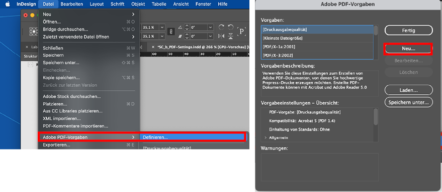
Task: Select the [PDF/X-1a:2001] preset in the list
Action: click(x=317, y=47)
